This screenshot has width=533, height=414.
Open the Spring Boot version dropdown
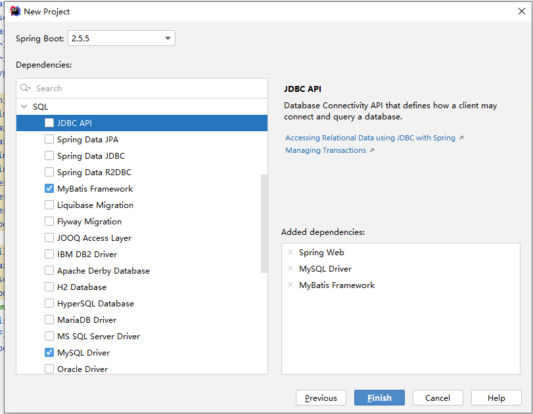[122, 38]
